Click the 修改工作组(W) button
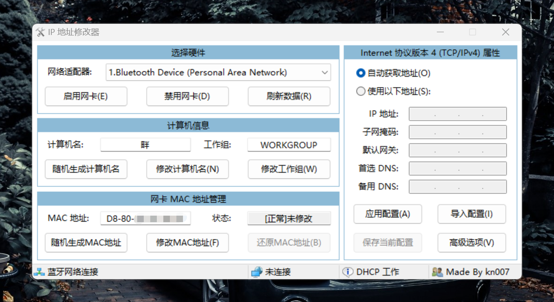 coord(289,169)
